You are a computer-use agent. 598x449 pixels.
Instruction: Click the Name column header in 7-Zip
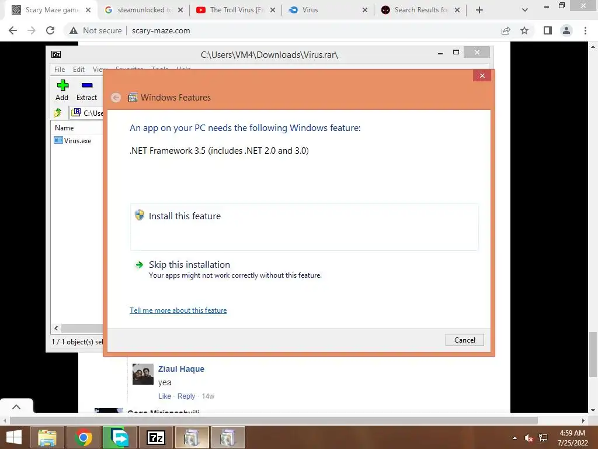(x=64, y=128)
